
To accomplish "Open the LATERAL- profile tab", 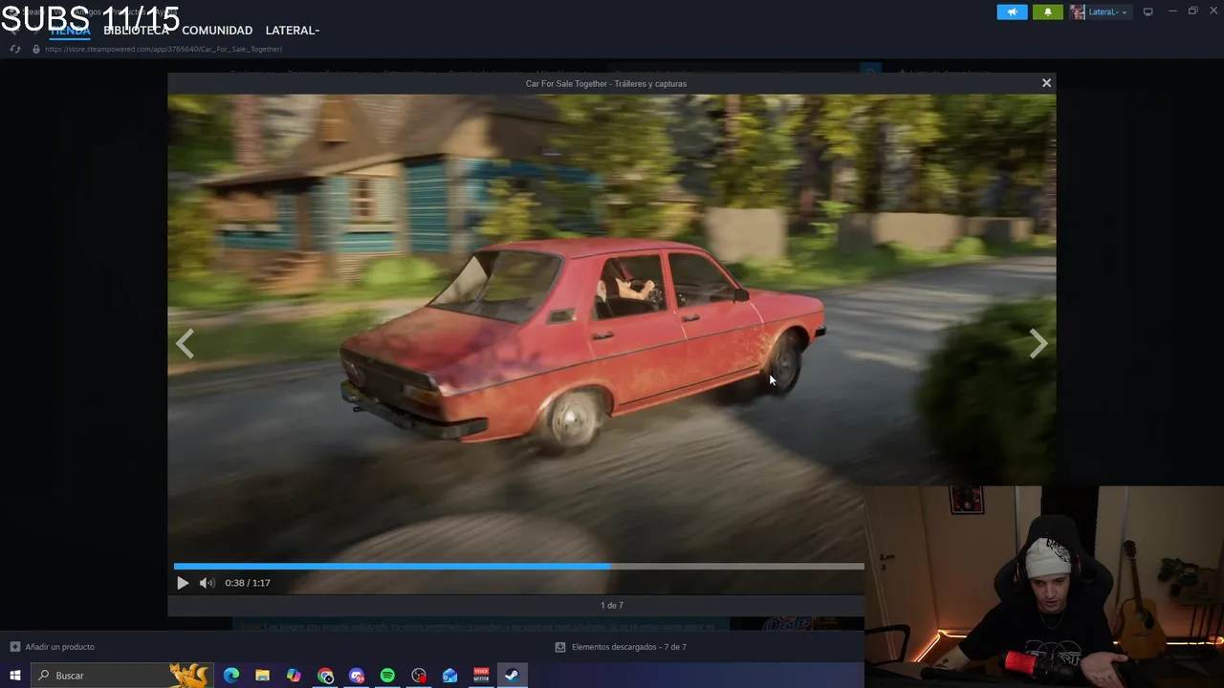I will pos(293,31).
